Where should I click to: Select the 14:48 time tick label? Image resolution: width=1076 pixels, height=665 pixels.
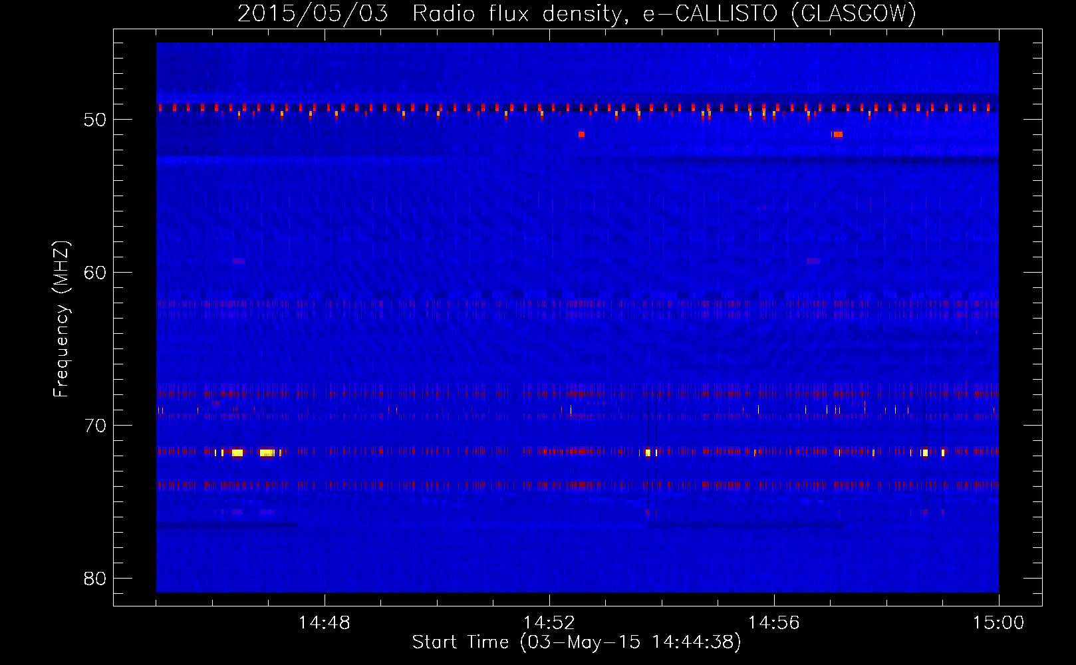tap(324, 623)
